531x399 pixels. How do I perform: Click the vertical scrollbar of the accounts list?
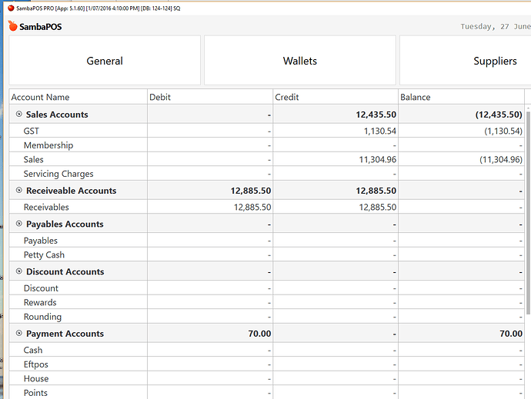click(528, 212)
